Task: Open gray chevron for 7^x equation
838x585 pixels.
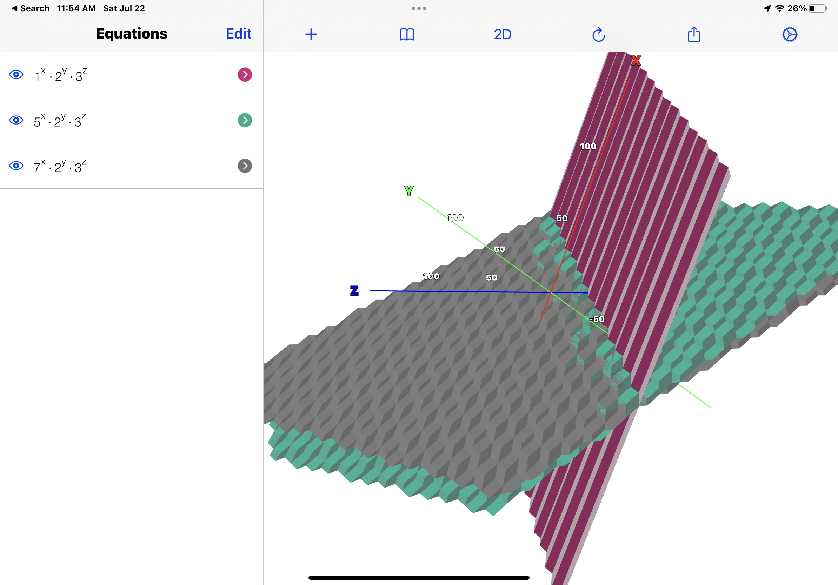Action: click(x=245, y=166)
